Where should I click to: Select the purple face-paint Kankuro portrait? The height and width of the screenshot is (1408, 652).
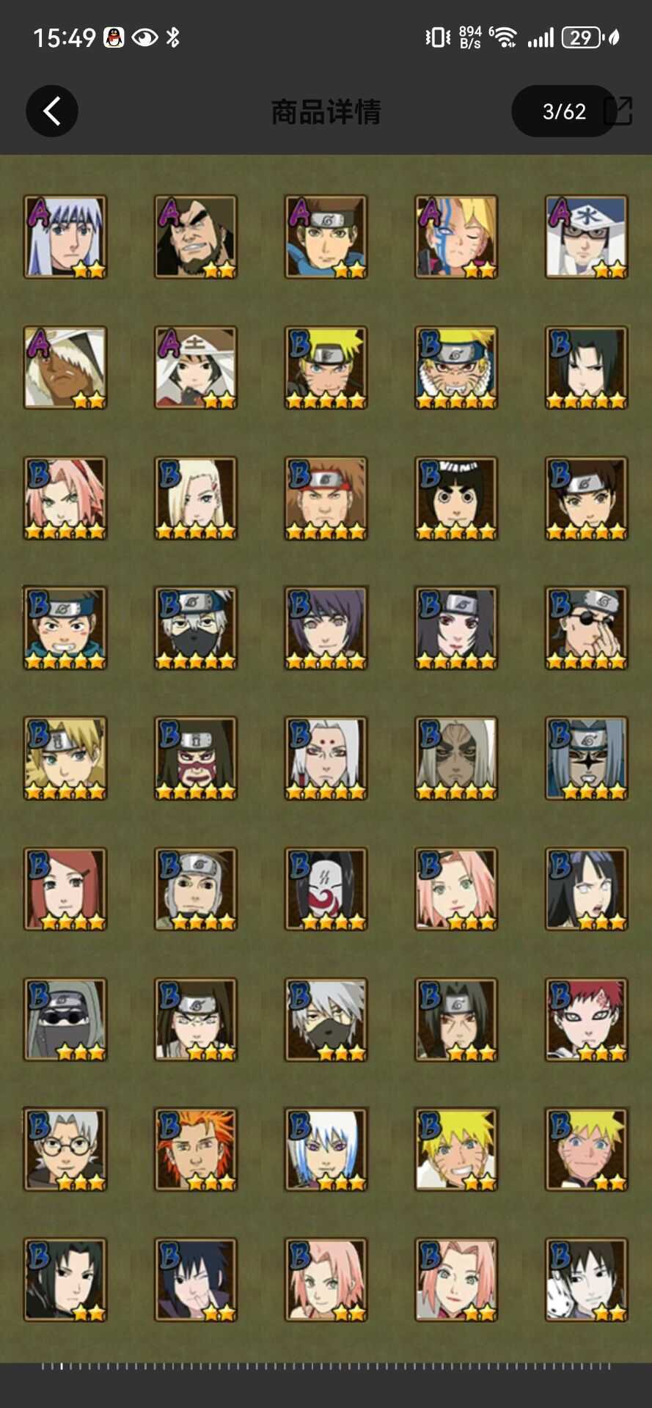pos(196,759)
